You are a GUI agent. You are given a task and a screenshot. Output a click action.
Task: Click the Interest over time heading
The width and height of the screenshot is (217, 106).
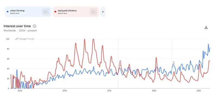(17, 26)
